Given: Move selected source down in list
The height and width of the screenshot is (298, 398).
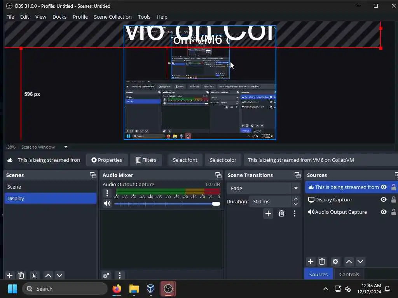Looking at the screenshot, I should (360, 262).
